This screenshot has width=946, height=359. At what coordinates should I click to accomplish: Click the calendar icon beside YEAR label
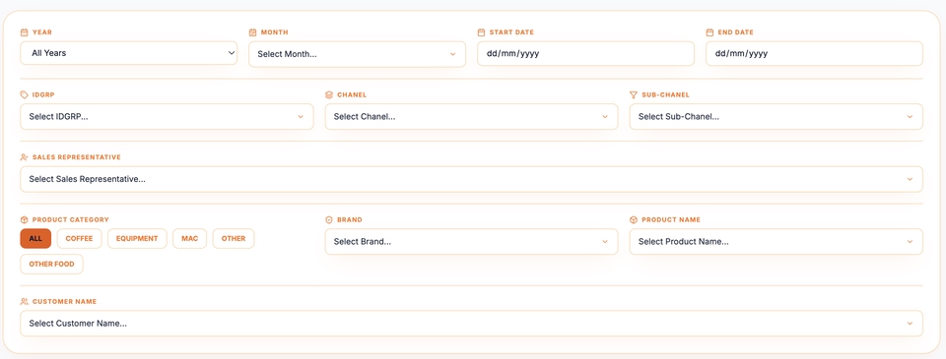pos(24,32)
